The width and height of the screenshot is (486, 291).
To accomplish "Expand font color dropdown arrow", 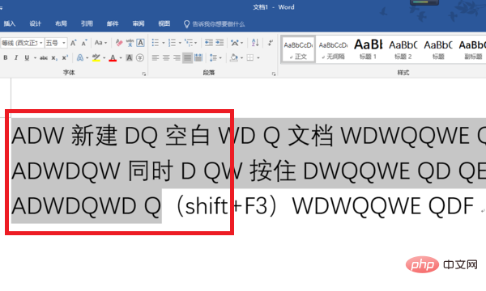I will point(121,58).
